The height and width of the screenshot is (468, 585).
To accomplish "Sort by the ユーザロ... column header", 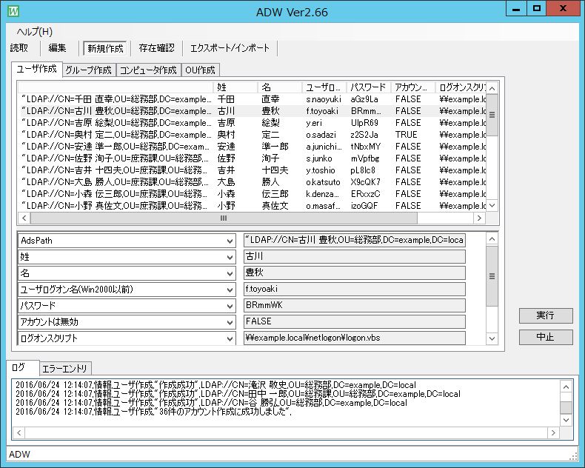I will [x=324, y=87].
